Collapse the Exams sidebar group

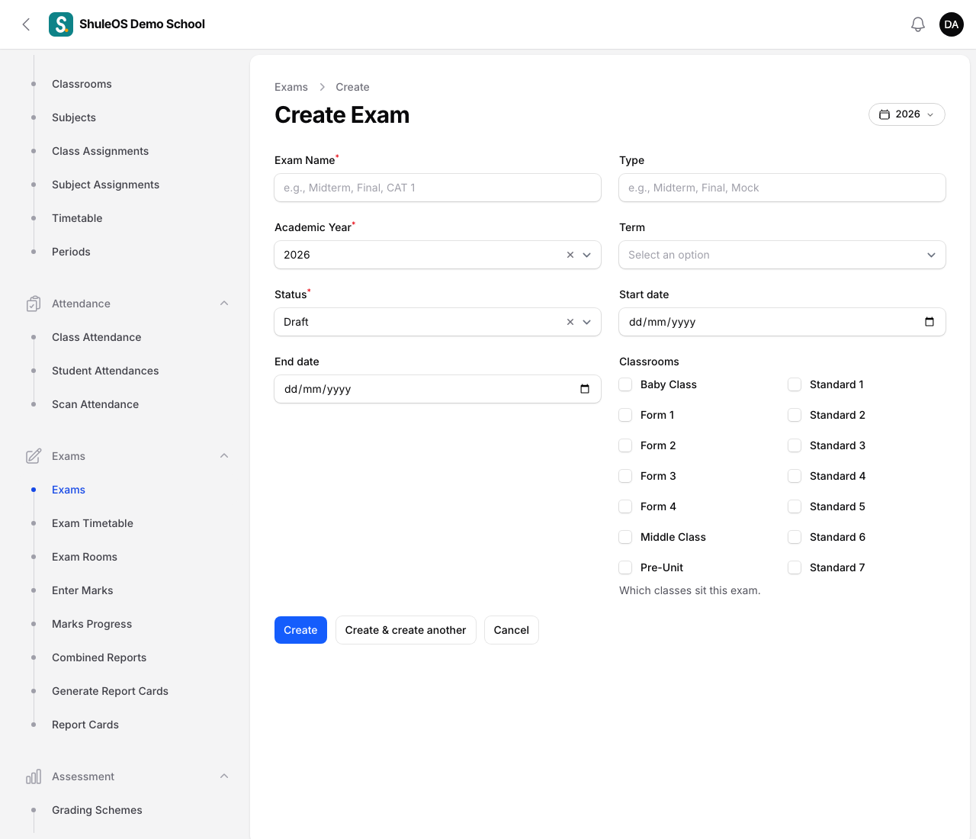[x=224, y=456]
